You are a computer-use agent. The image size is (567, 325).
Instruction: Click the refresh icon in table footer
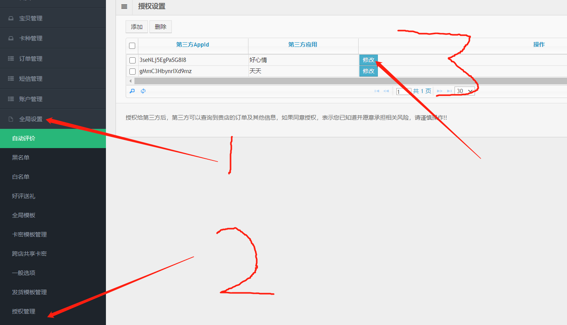point(143,91)
